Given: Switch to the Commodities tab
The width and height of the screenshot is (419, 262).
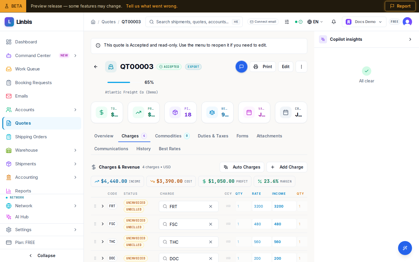Looking at the screenshot, I should tap(172, 136).
